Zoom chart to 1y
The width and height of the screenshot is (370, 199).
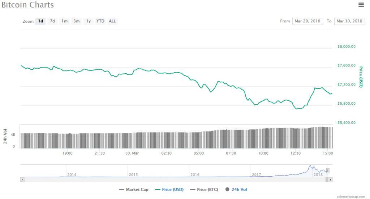point(88,21)
